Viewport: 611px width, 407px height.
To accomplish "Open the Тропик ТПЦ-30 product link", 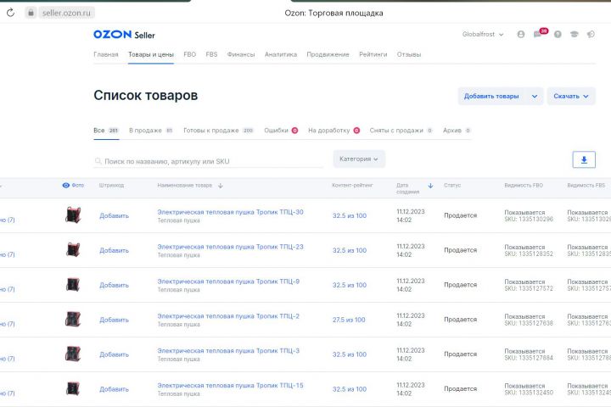I will point(230,212).
